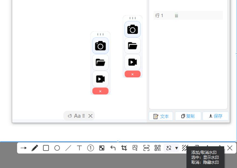Select the mosaic blur tool
Screen dimensions: 237x168
102,148
